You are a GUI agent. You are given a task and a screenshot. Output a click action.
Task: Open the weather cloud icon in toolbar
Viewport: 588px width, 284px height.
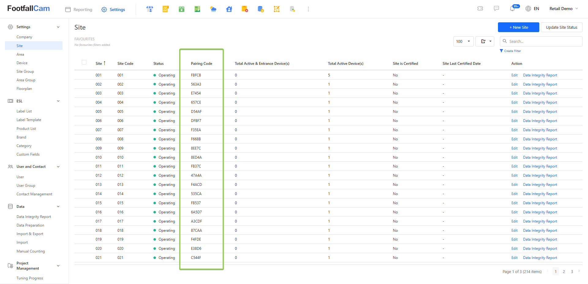pyautogui.click(x=213, y=9)
